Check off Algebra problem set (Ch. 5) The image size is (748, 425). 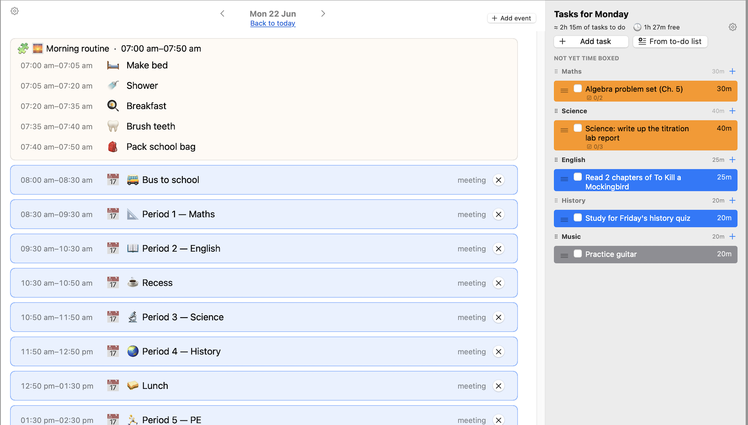[578, 88]
